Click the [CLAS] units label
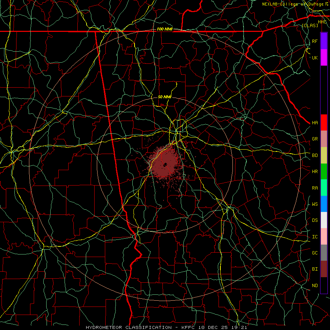This screenshot has height=330, width=330. (310, 25)
